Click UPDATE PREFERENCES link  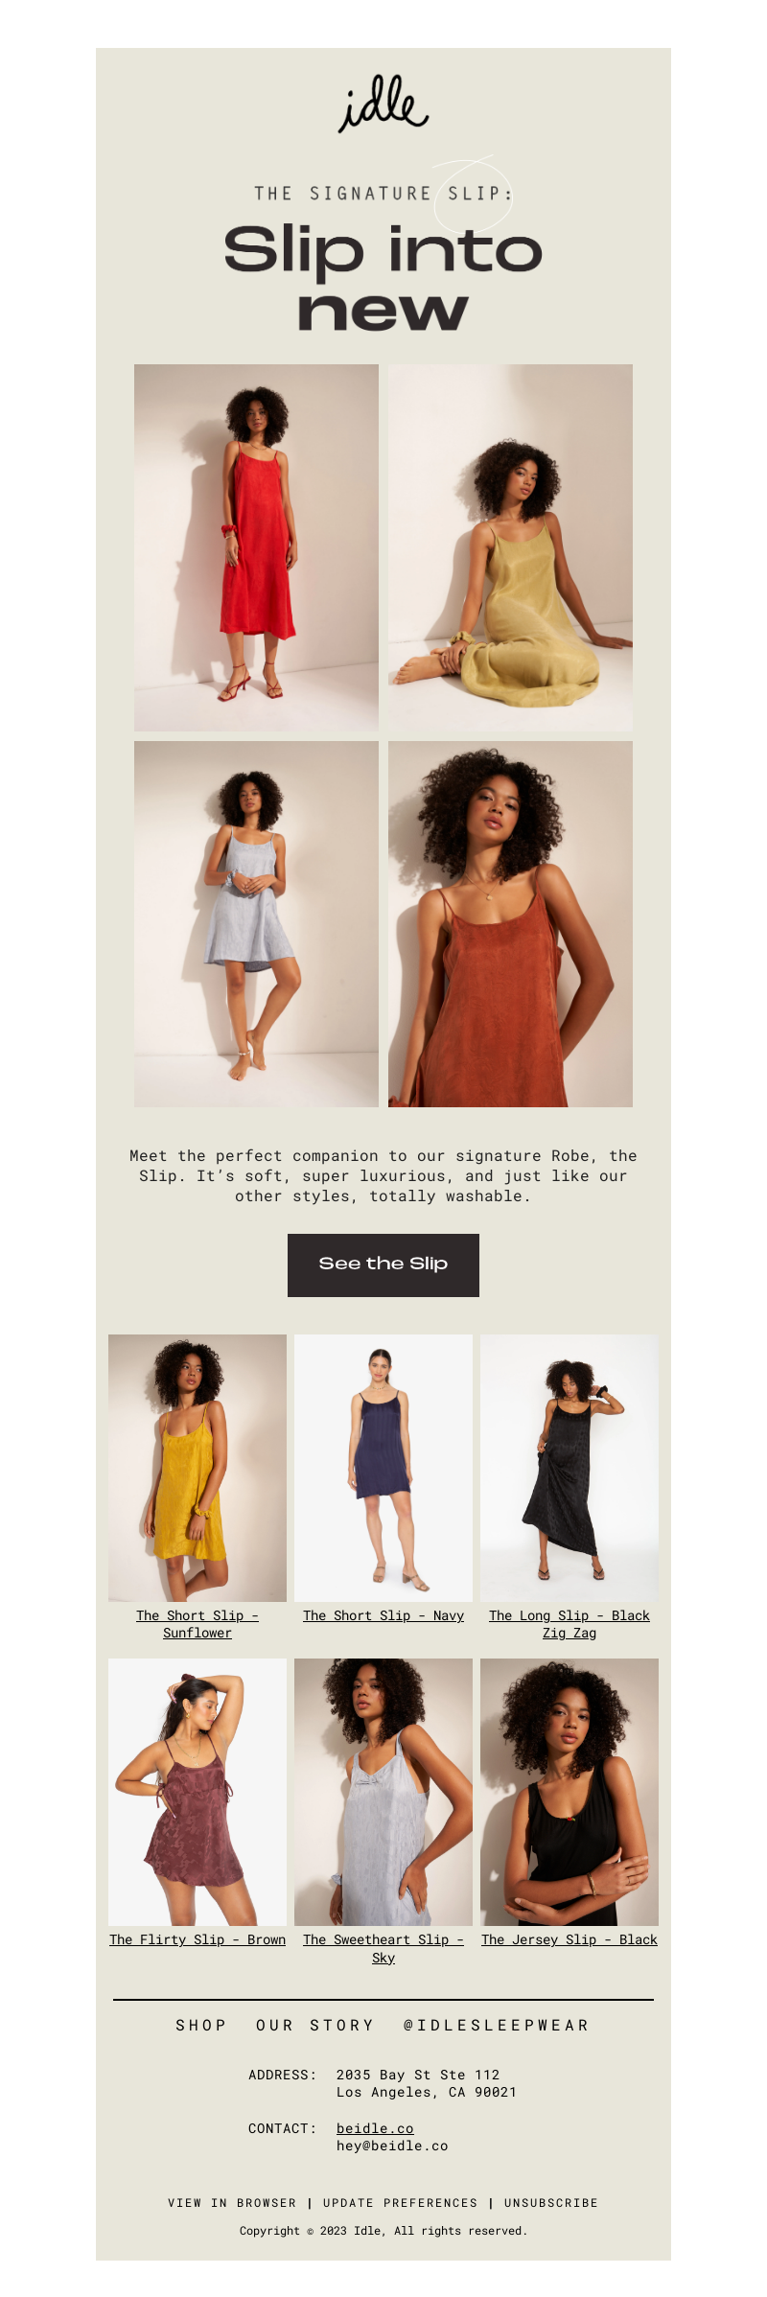coord(401,2203)
